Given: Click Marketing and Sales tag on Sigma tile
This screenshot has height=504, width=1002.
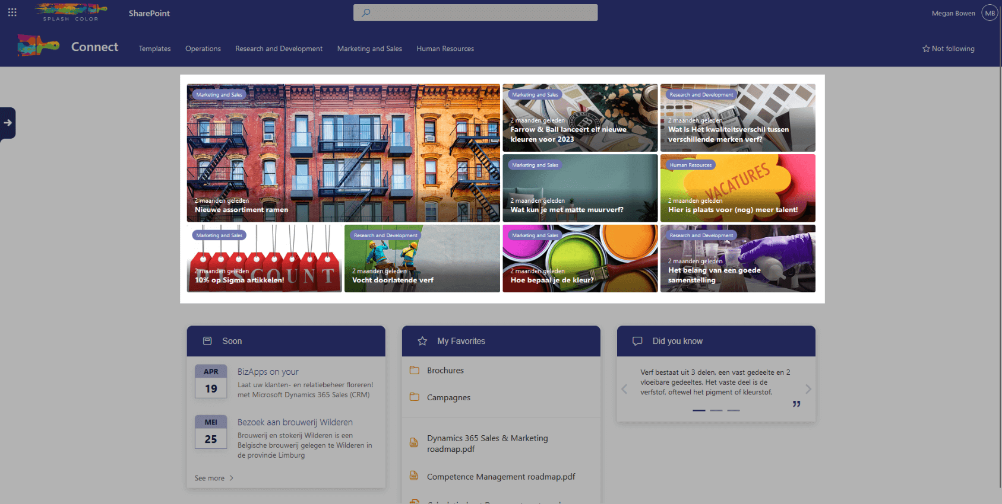Looking at the screenshot, I should (220, 235).
